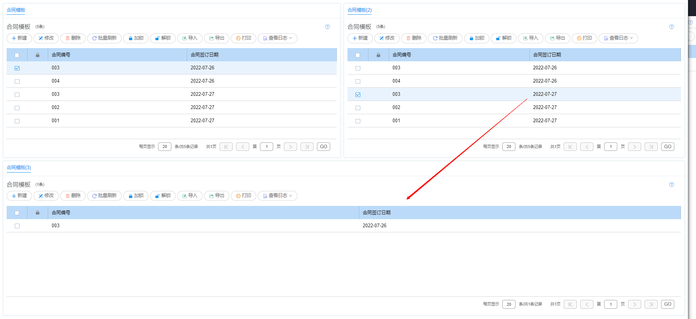Click 导出 in the 合同模板(3) panel
Image resolution: width=696 pixels, height=319 pixels.
pos(217,196)
